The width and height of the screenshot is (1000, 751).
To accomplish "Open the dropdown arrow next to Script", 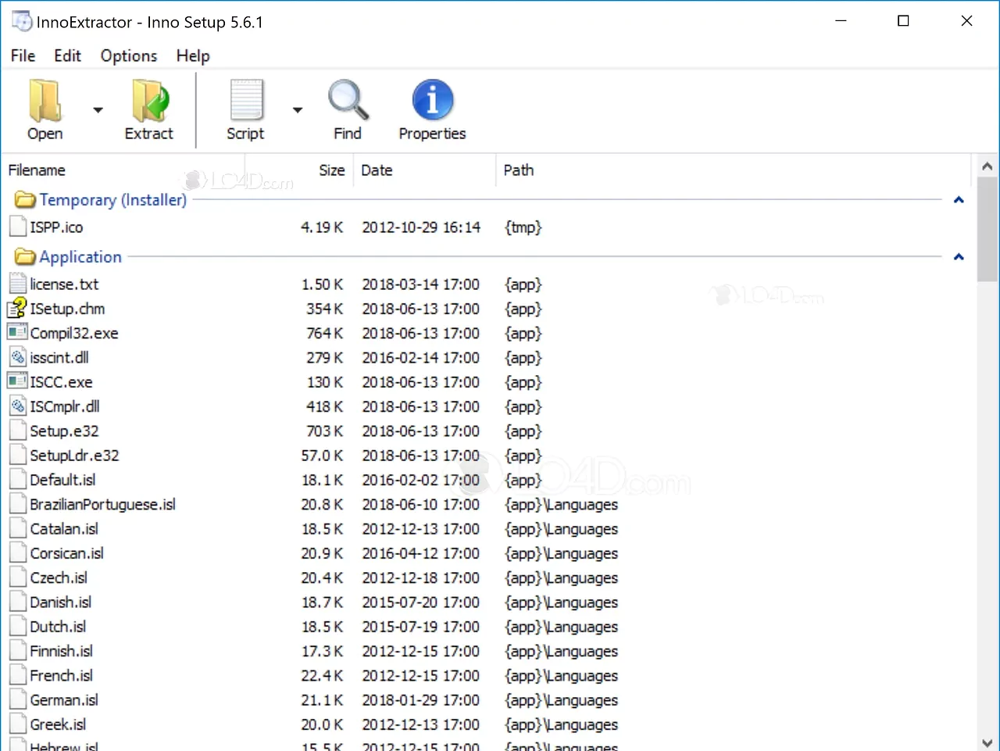I will coord(298,109).
